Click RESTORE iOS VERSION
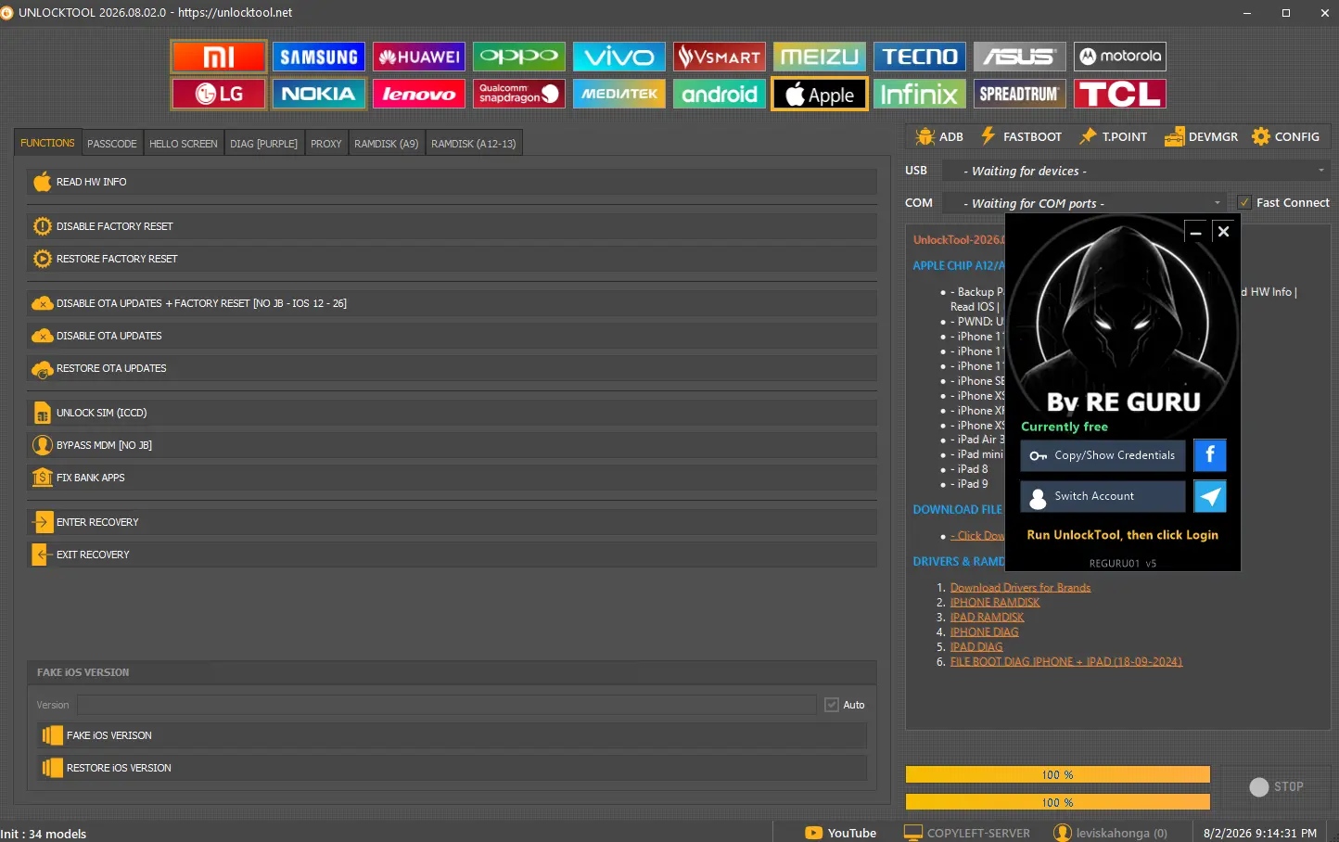The width and height of the screenshot is (1339, 842). pos(453,768)
